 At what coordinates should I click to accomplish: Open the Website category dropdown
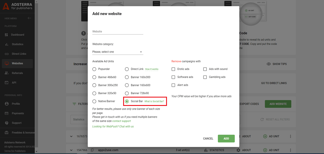point(118,52)
